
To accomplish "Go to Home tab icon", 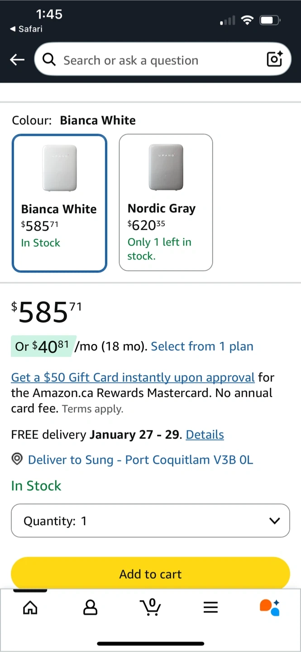I will [30, 607].
